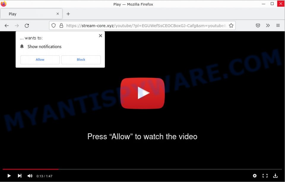
Task: Click the bell icon beside Show notifications
Action: point(22,46)
